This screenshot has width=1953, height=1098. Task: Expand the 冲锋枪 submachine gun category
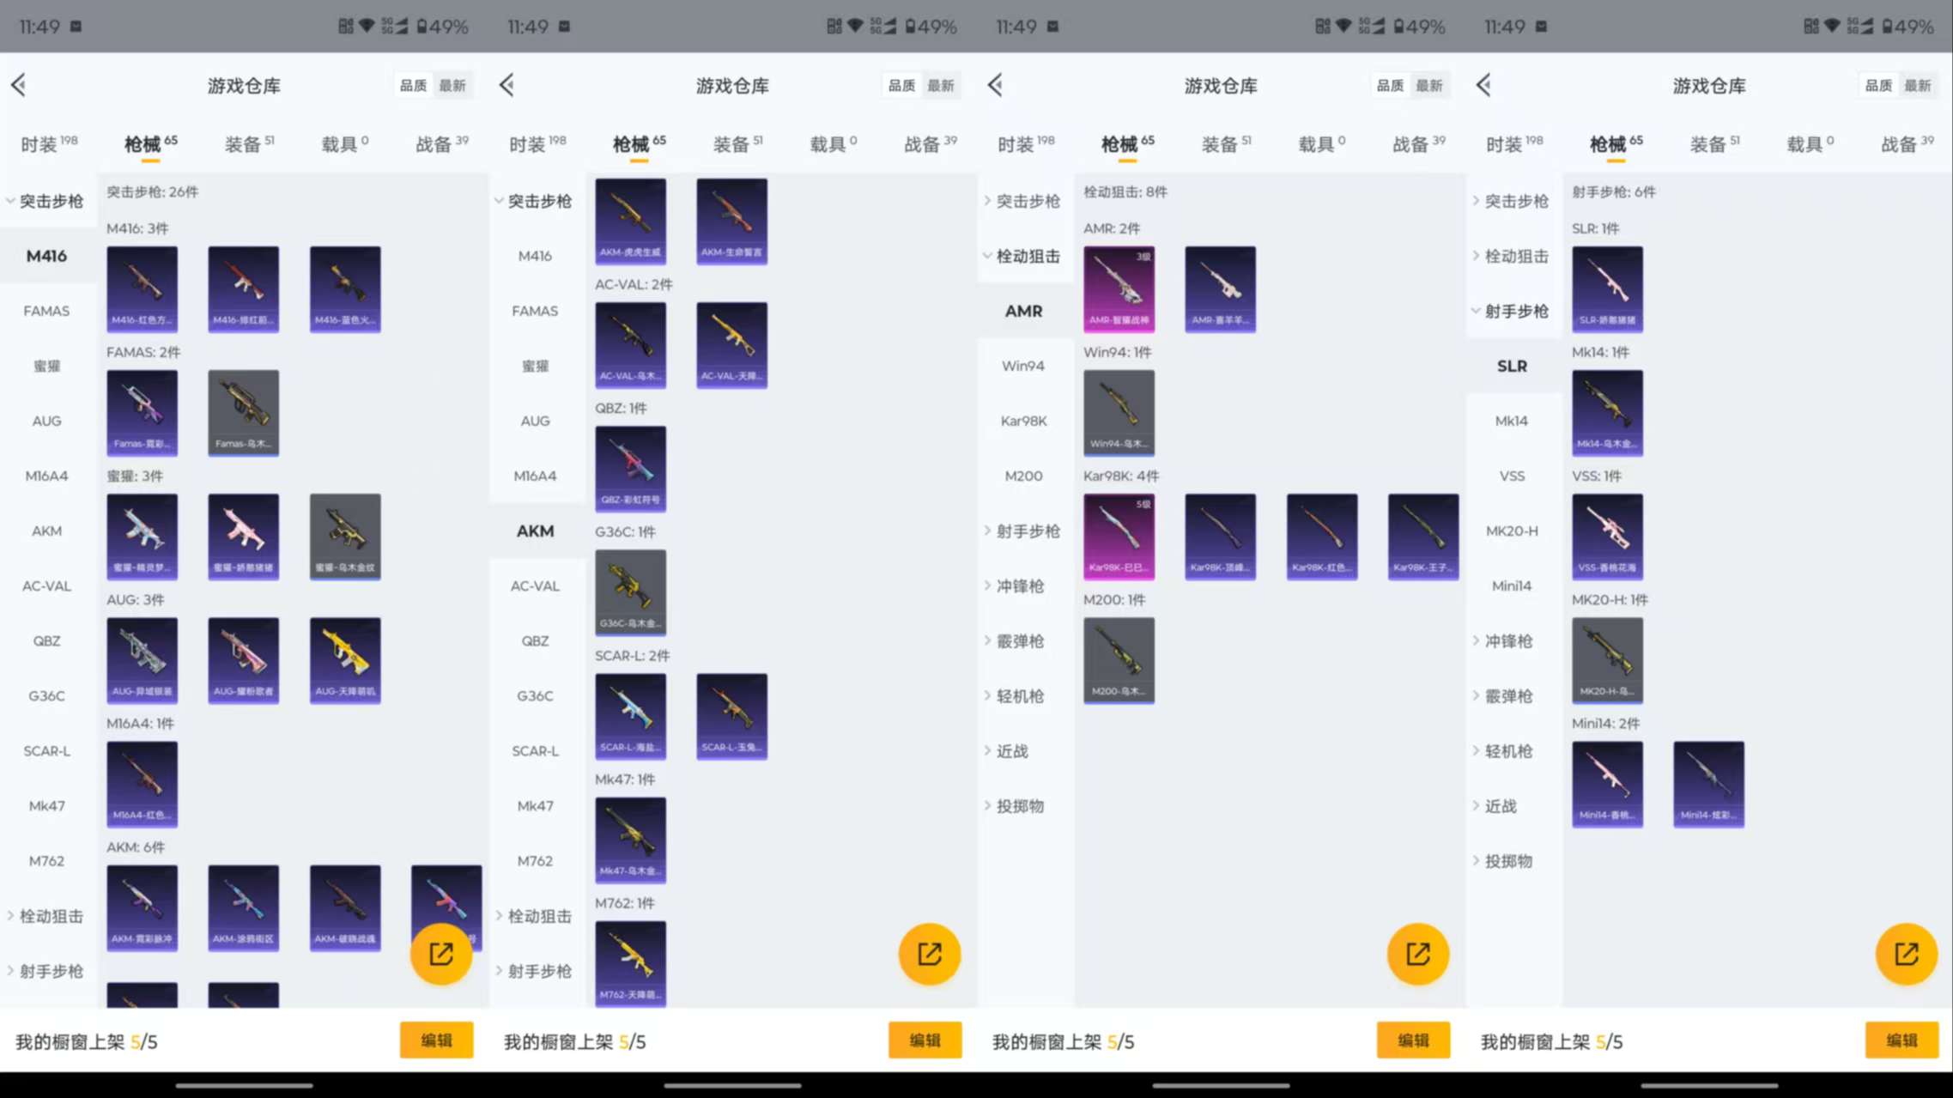1023,585
